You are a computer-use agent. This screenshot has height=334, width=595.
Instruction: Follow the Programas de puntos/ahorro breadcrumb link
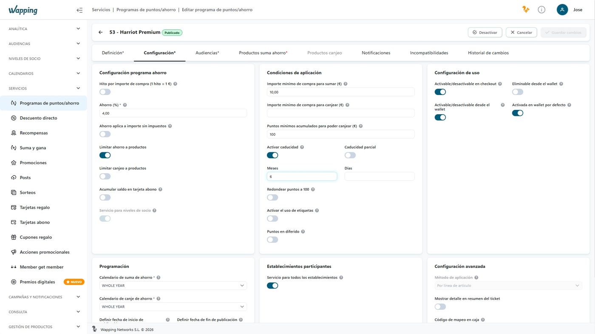point(146,10)
